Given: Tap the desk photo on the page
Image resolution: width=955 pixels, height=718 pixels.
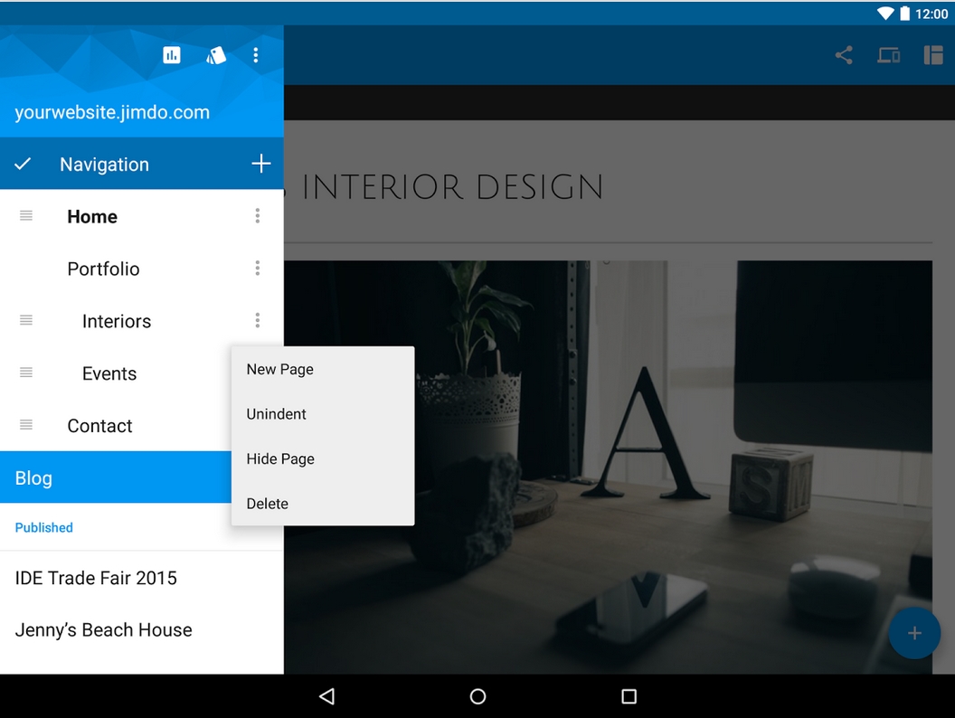Looking at the screenshot, I should (608, 468).
